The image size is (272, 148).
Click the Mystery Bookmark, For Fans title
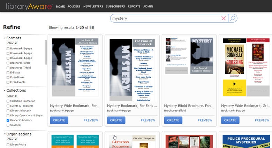pyautogui.click(x=132, y=106)
